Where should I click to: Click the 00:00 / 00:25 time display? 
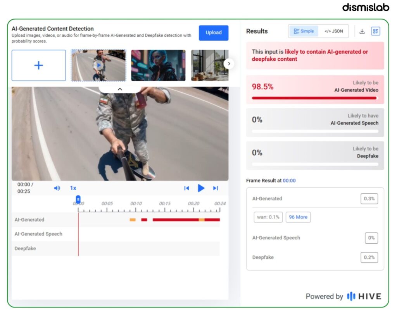(25, 188)
